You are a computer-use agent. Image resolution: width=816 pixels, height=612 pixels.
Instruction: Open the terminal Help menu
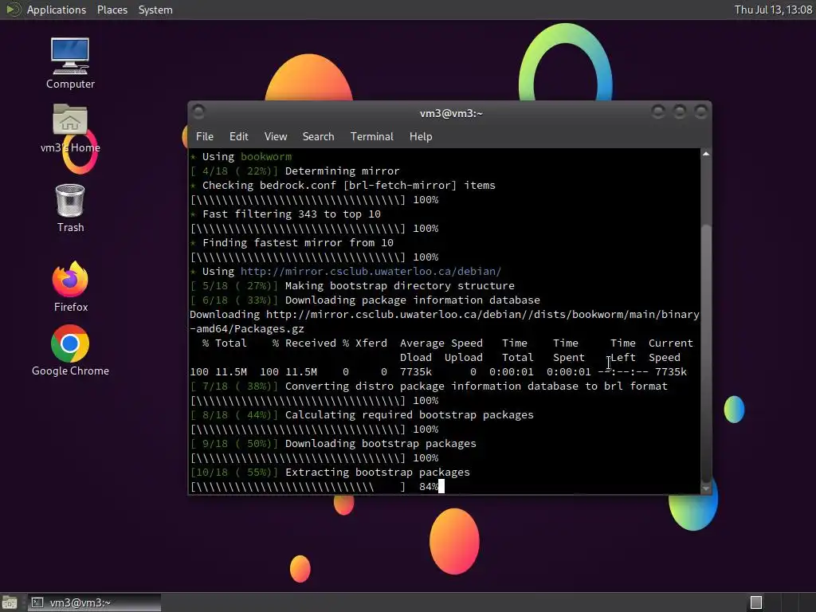point(421,136)
